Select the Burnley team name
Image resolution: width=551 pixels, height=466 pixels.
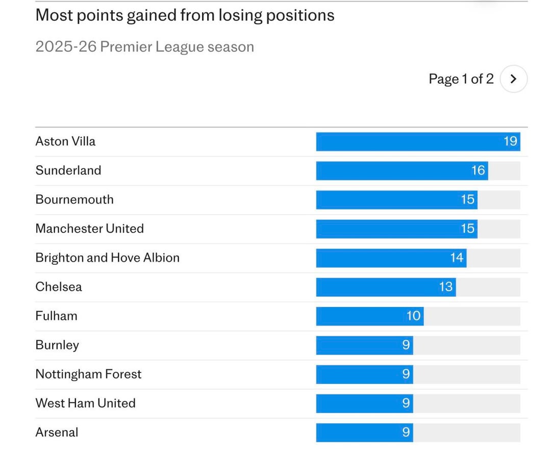(x=57, y=345)
